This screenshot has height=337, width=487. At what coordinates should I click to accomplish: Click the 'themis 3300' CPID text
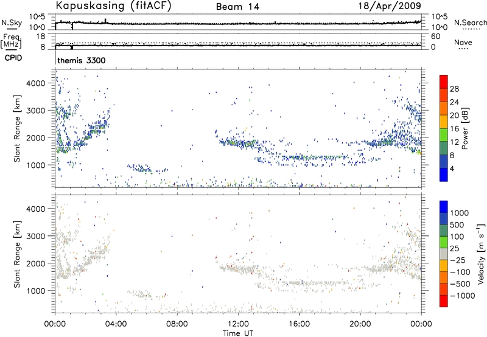82,60
